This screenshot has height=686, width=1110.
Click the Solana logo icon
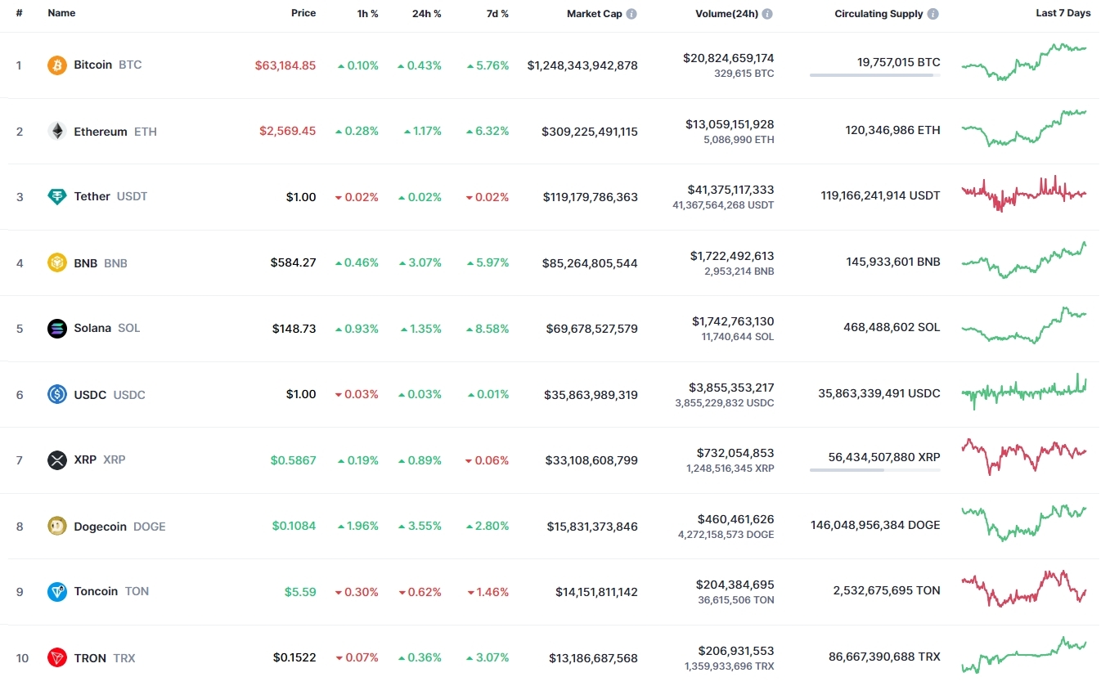click(x=57, y=329)
